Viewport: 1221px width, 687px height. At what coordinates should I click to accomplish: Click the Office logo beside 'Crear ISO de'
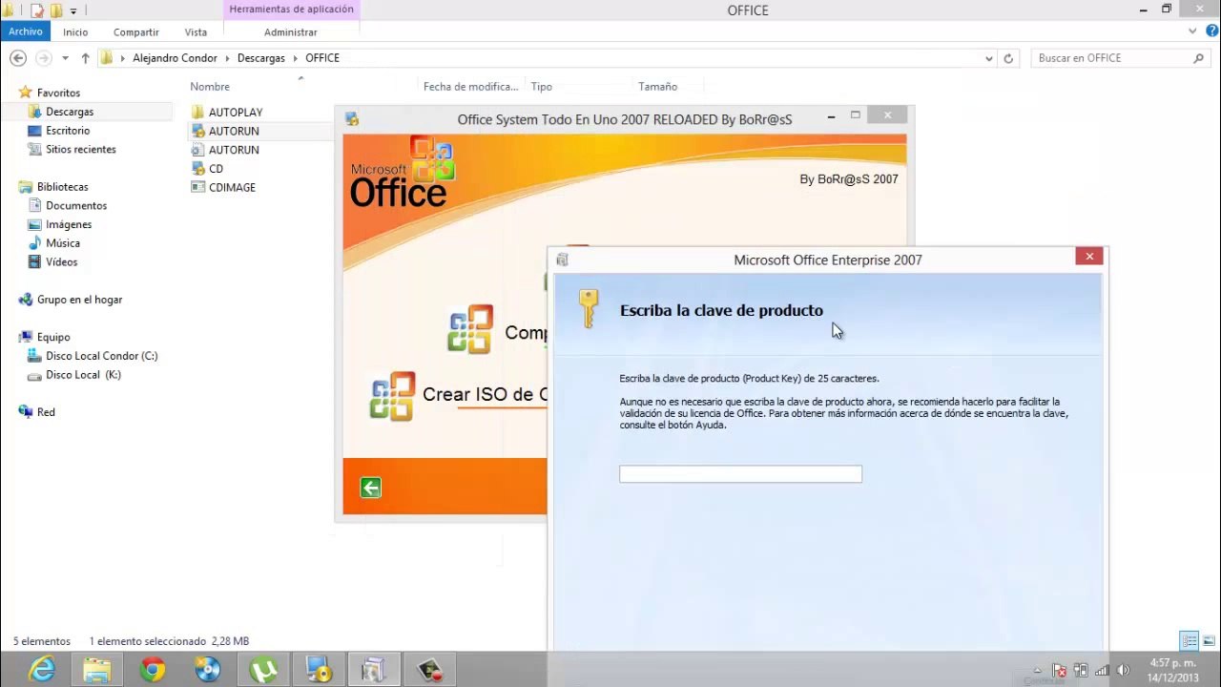(x=392, y=396)
